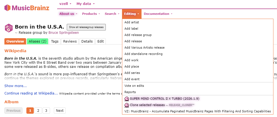277x117 pixels.
Task: Open the Search dropdown menu
Action: (112, 14)
